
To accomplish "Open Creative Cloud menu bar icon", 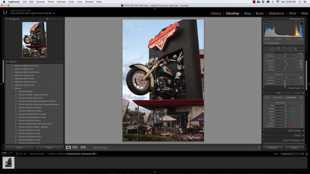I will (258, 2).
